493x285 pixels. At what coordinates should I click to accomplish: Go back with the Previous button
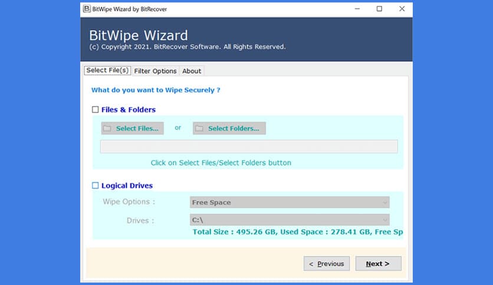point(326,264)
